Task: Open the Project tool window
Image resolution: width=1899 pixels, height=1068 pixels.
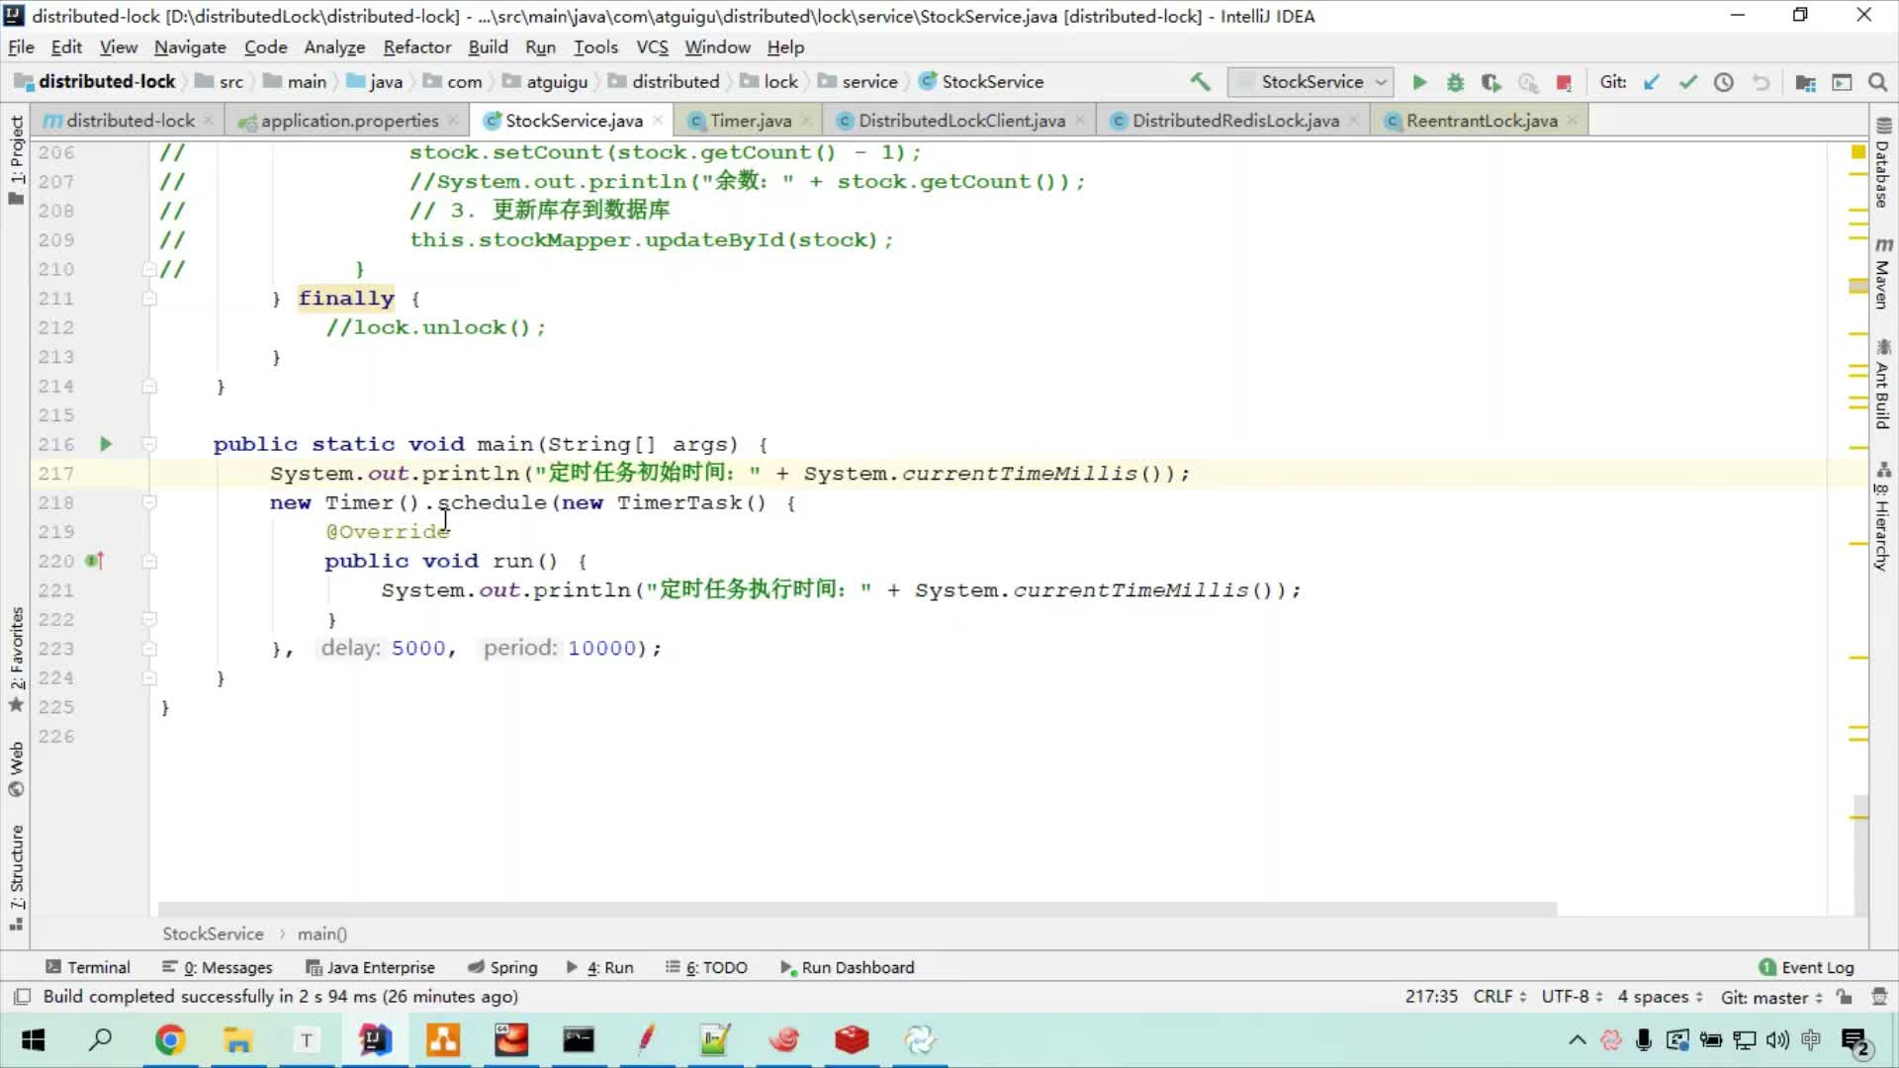Action: 16,159
